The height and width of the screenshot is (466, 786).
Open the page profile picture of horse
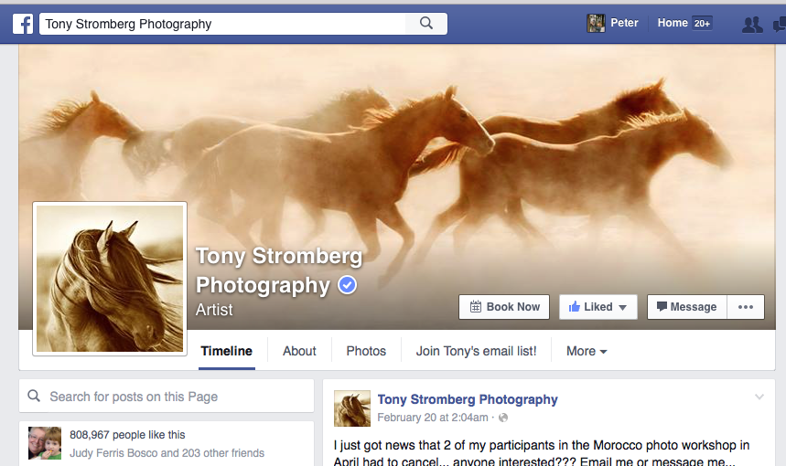110,279
